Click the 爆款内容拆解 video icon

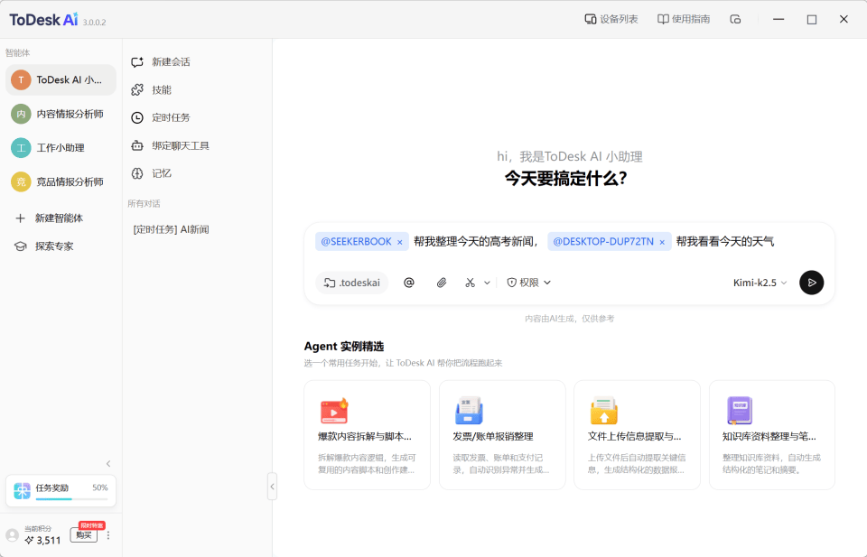(x=334, y=411)
